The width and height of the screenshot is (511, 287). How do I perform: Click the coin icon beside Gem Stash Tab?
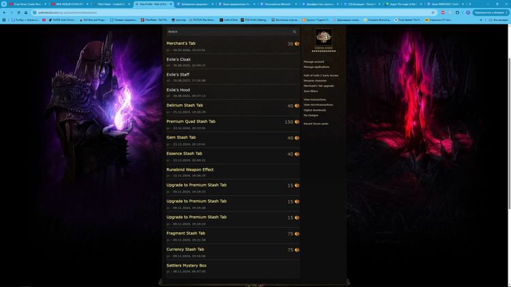[x=297, y=138]
